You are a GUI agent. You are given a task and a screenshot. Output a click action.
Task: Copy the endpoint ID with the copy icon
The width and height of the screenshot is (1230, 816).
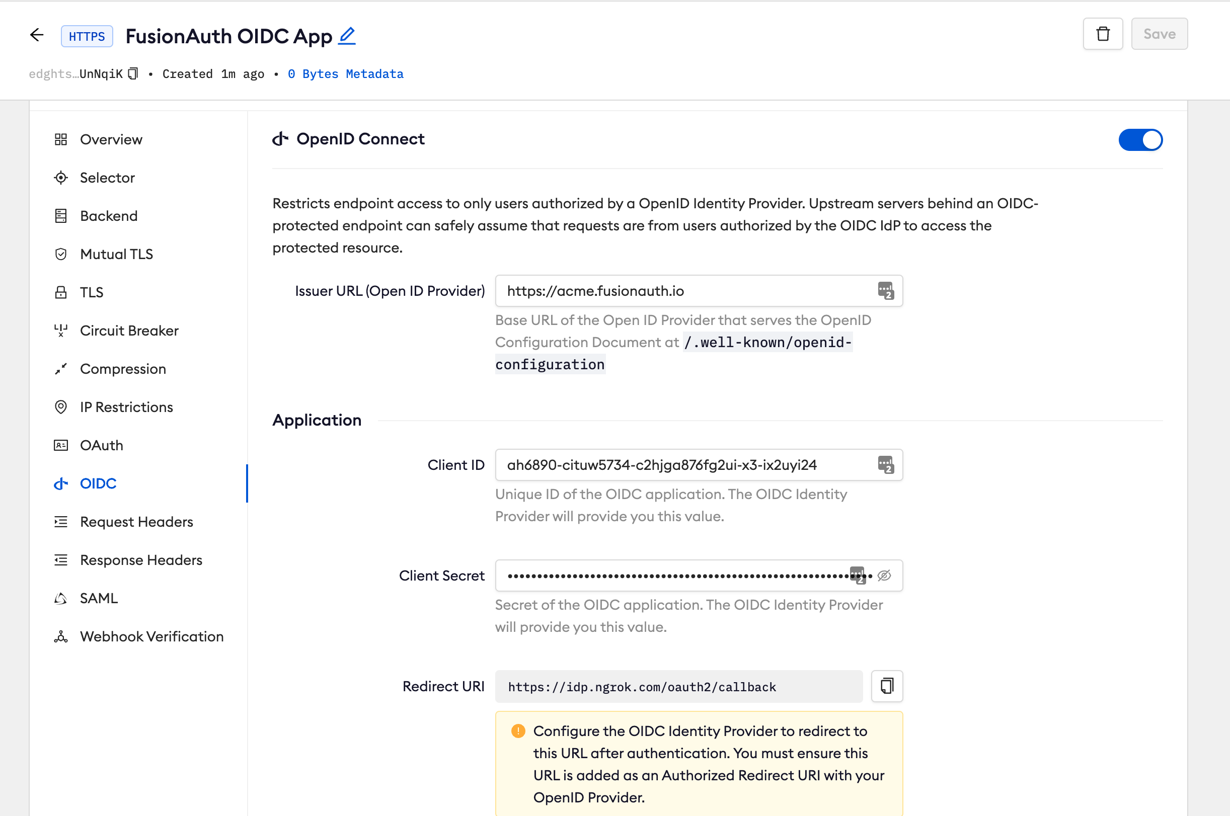[133, 73]
